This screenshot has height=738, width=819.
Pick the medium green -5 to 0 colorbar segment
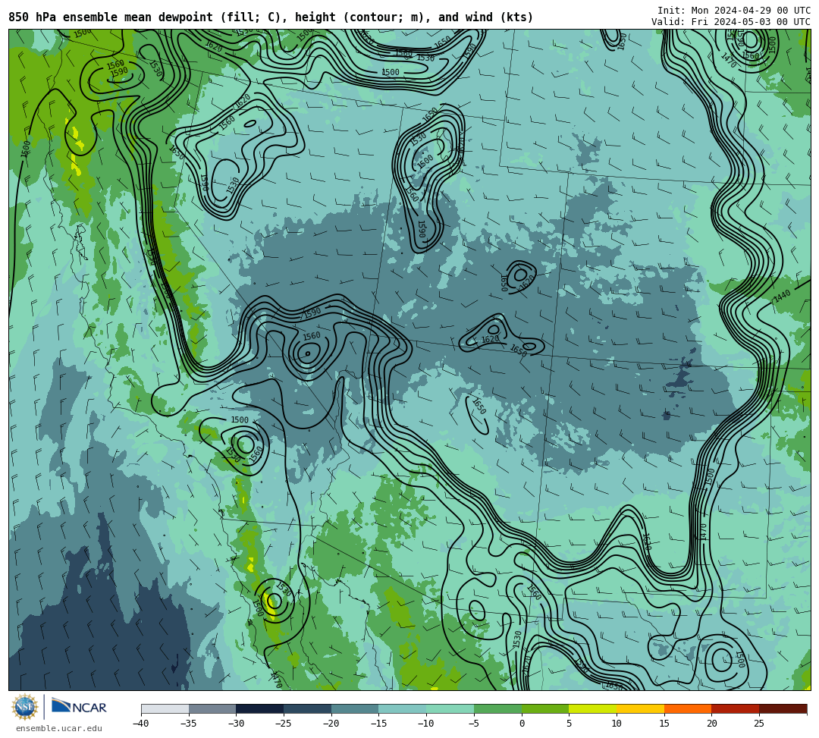tap(497, 708)
